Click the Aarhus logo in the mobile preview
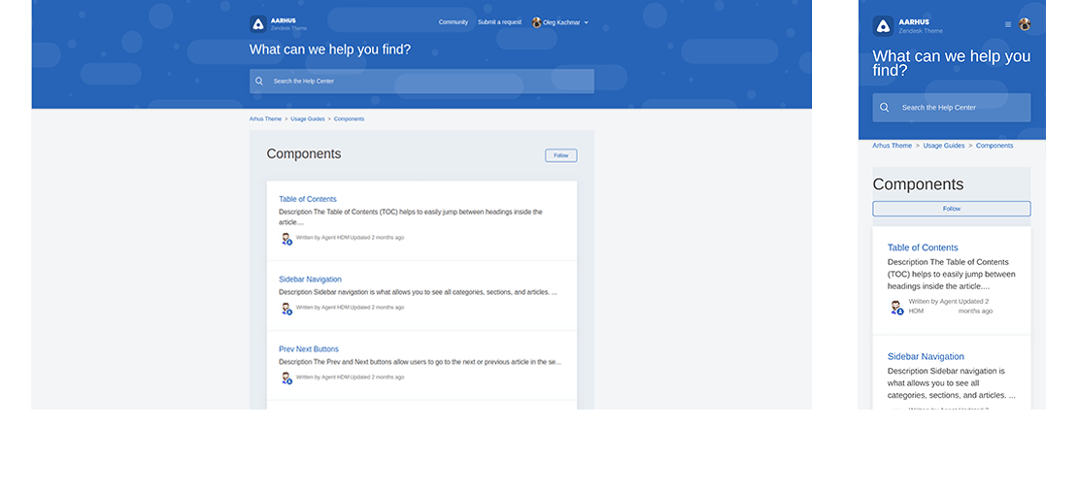The width and height of the screenshot is (1078, 493). click(883, 26)
